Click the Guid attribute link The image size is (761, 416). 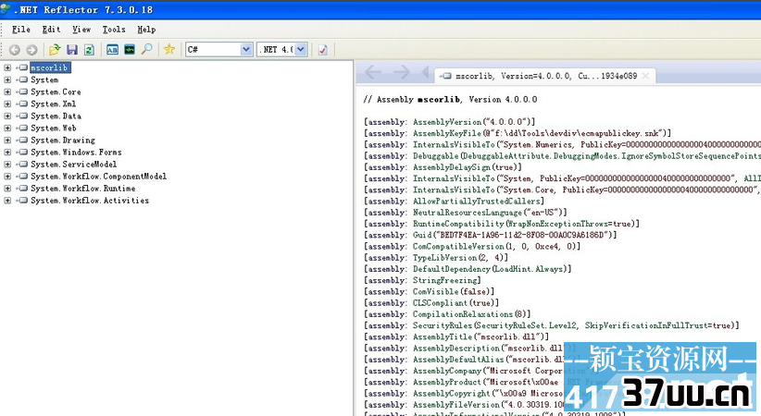(x=422, y=235)
